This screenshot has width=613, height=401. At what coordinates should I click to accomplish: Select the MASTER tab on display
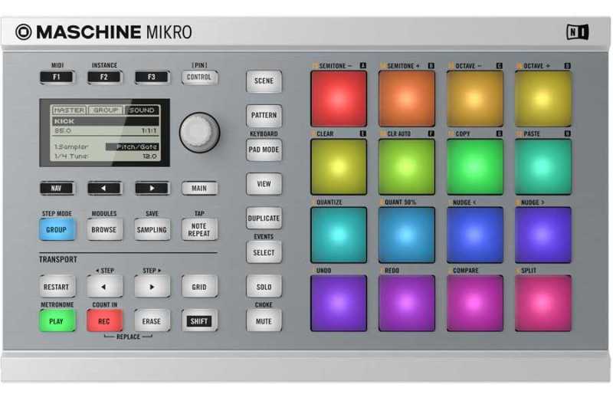(69, 110)
